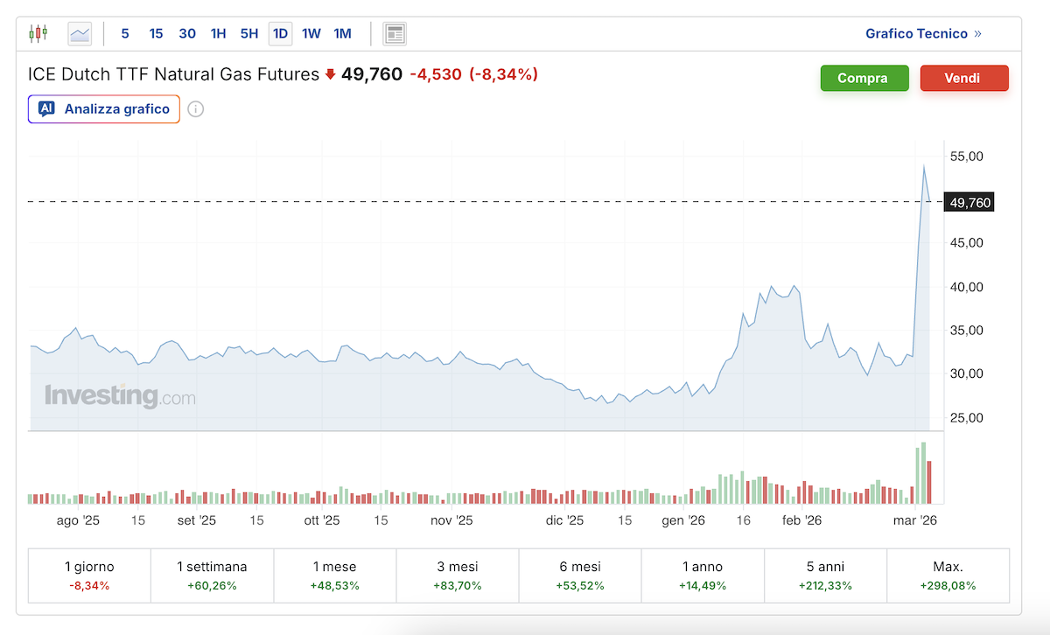1050x635 pixels.
Task: Select the 1 settimana performance range
Action: (x=212, y=576)
